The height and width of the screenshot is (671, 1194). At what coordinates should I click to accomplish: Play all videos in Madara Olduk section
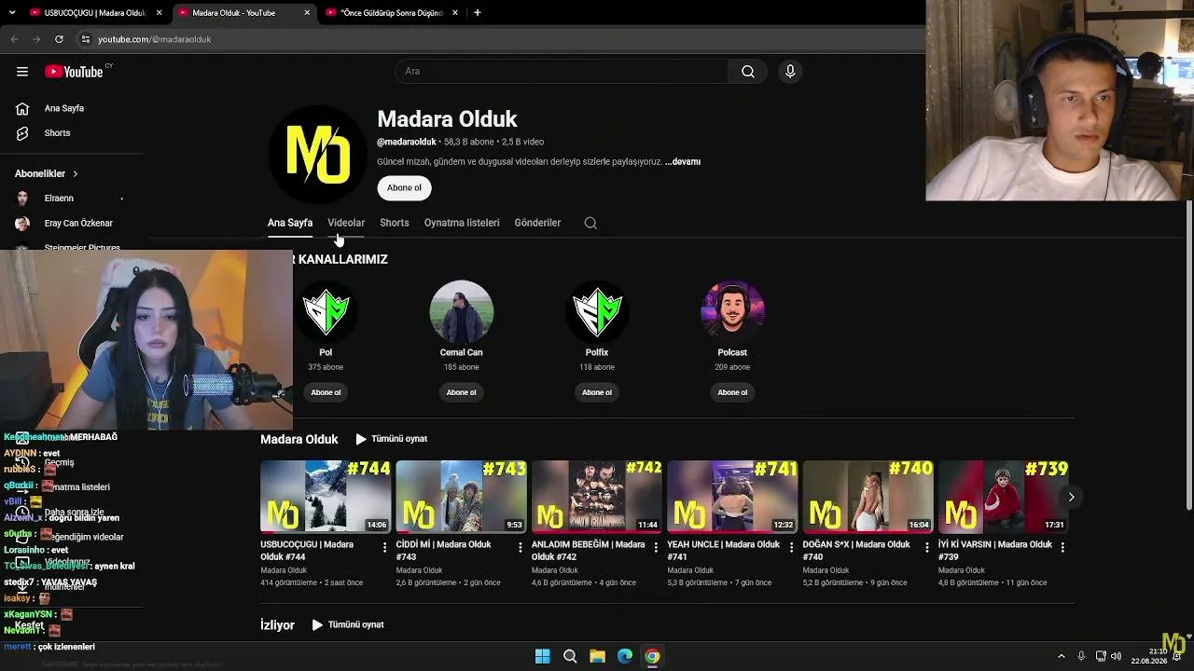[391, 439]
